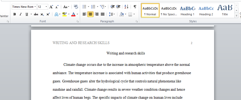Click the page number 2 in header

(192, 43)
